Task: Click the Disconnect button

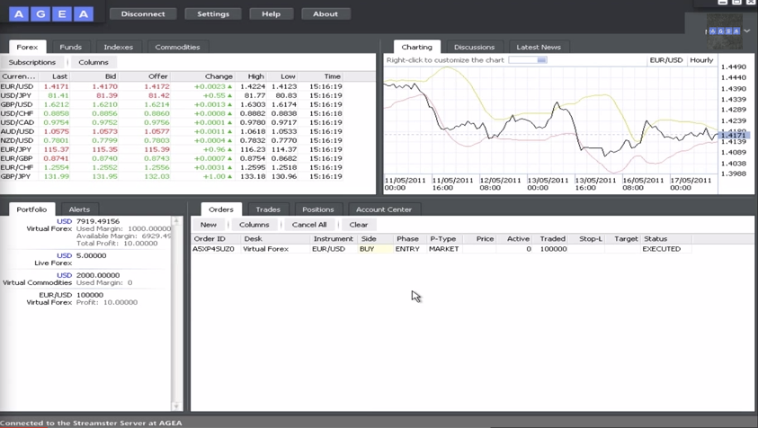Action: (143, 14)
